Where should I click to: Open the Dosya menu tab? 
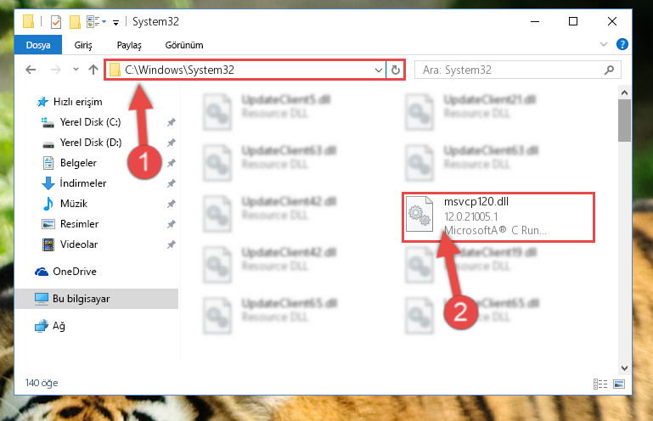(38, 45)
